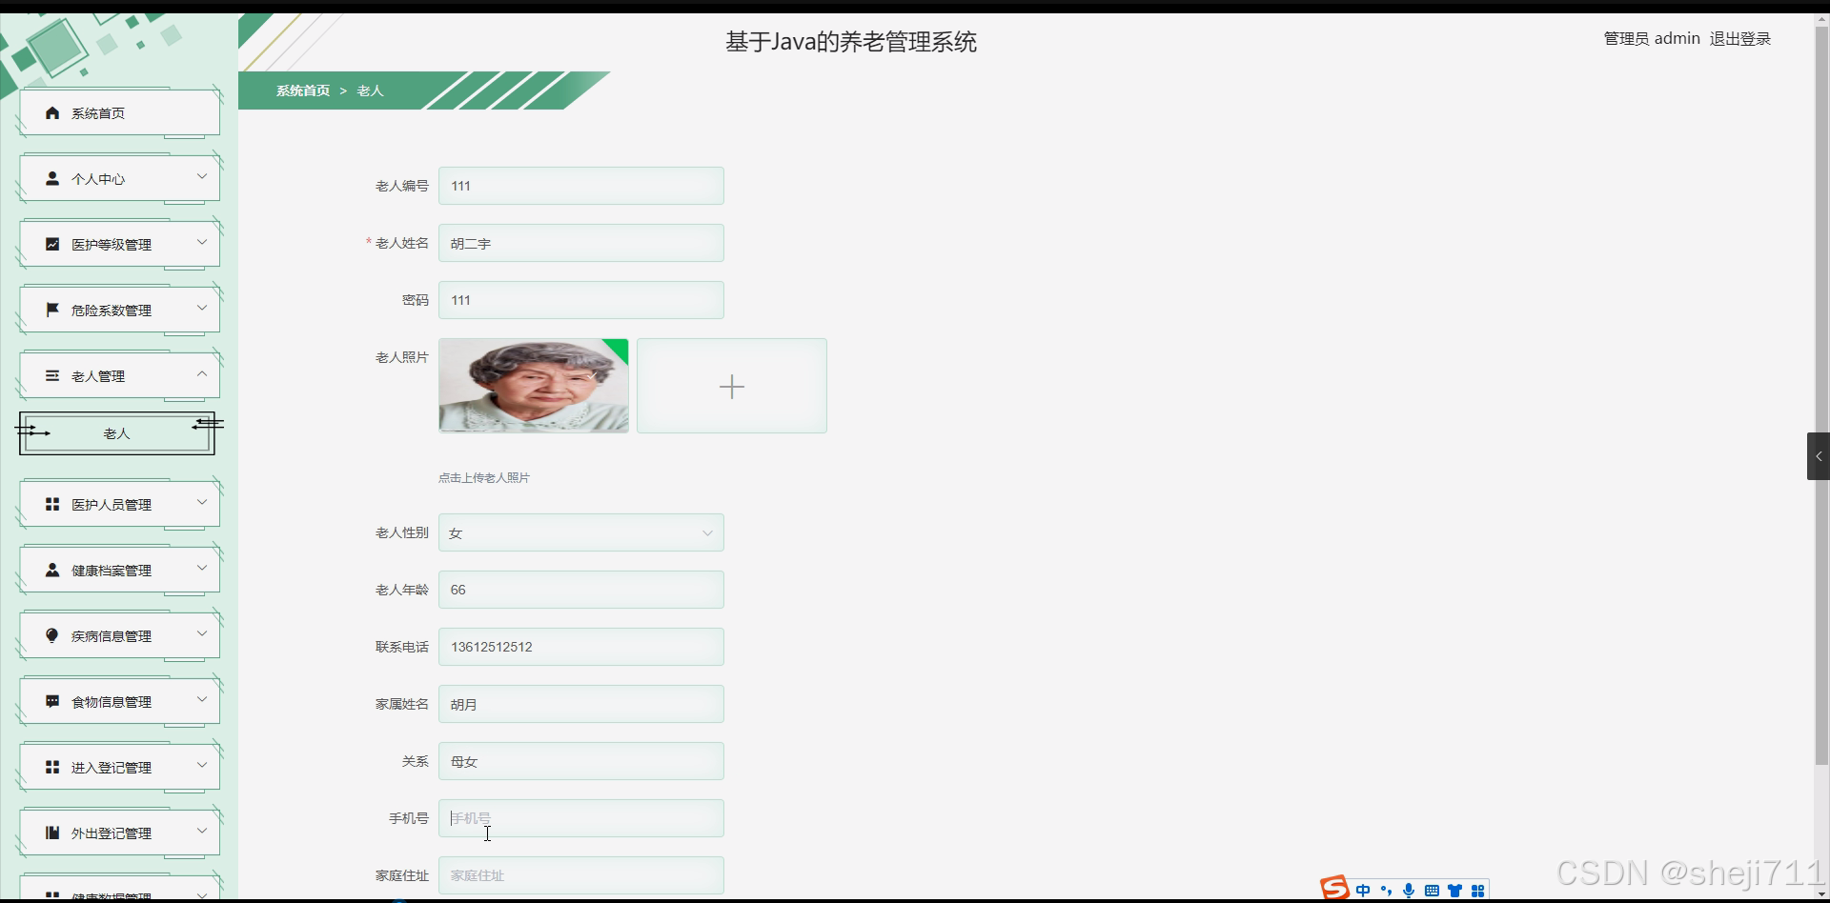Select 老人 submenu item under 老人管理
Screen dimensions: 1830x903
click(x=115, y=432)
